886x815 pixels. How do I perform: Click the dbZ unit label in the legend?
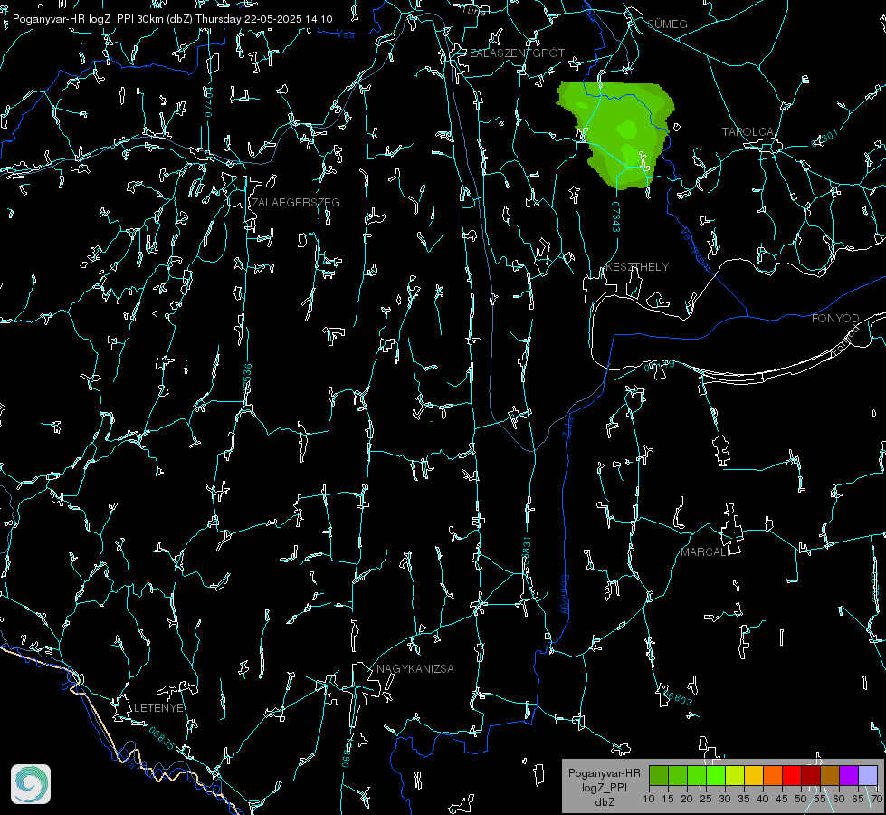click(604, 802)
